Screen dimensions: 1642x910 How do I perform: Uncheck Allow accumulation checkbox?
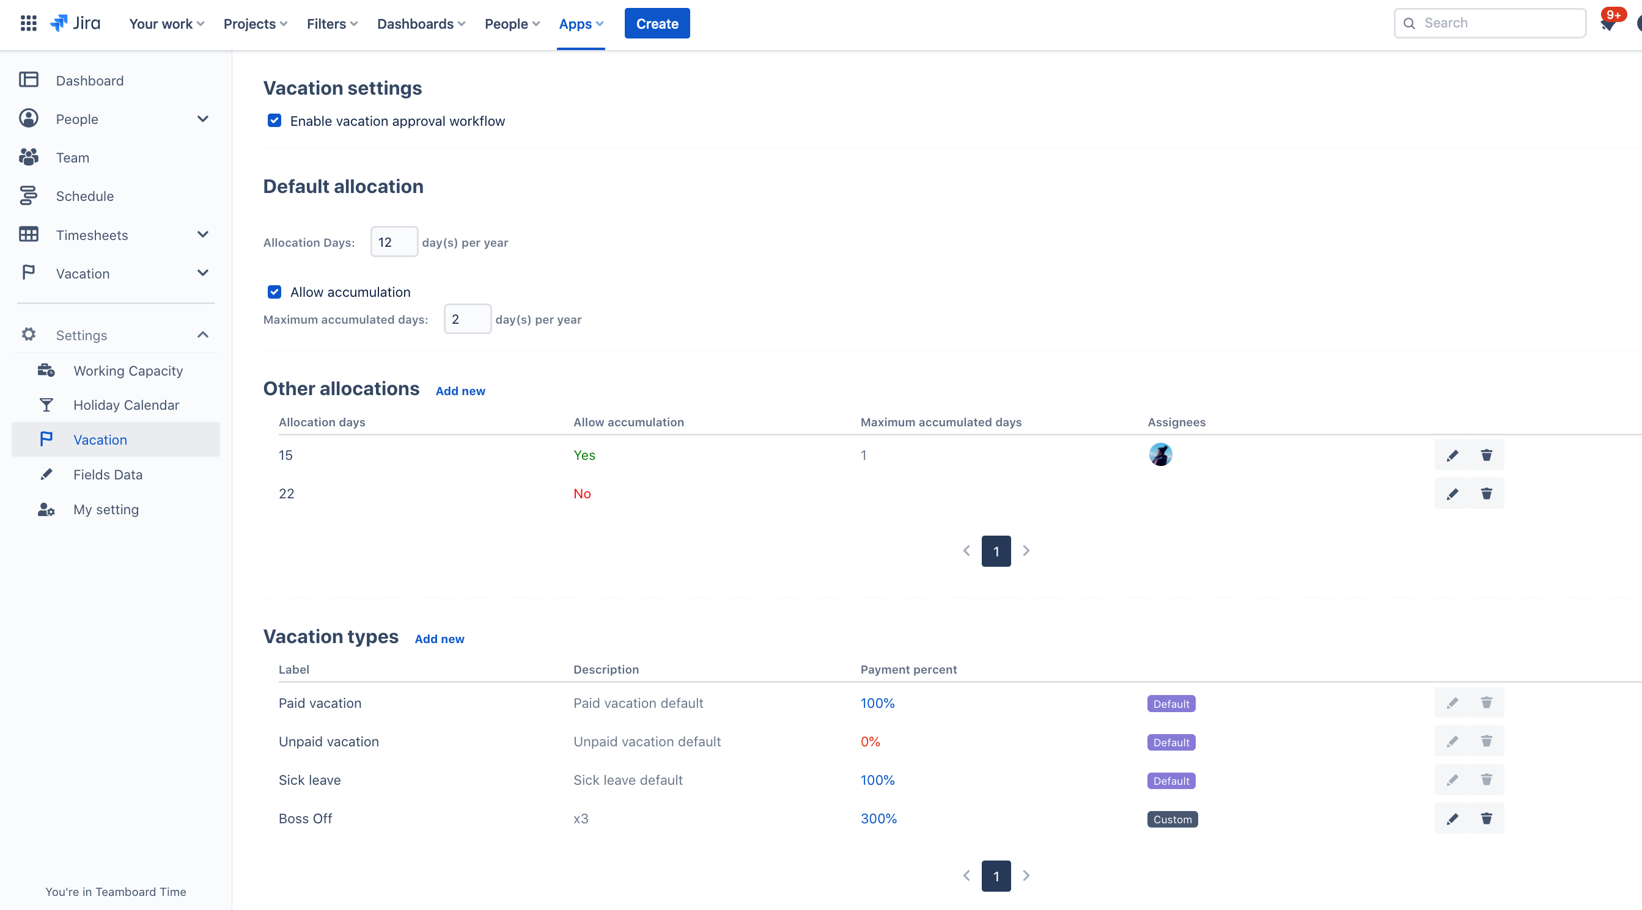point(274,292)
